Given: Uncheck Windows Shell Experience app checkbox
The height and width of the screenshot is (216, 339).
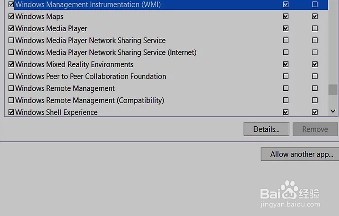Looking at the screenshot, I should pos(11,112).
